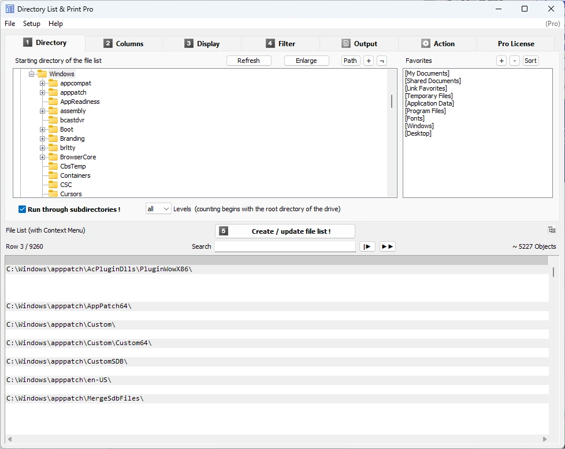
Task: Click the file list vertical scrollbar thumb
Action: coord(553,272)
